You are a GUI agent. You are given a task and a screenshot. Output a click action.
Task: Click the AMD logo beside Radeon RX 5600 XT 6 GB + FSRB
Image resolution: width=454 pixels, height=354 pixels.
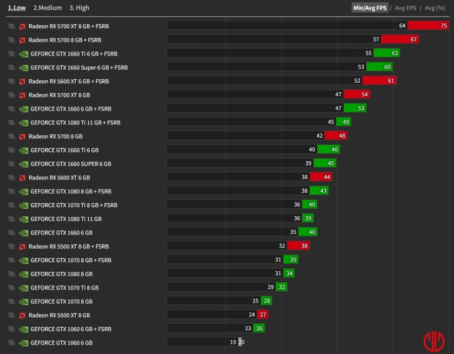coord(22,81)
